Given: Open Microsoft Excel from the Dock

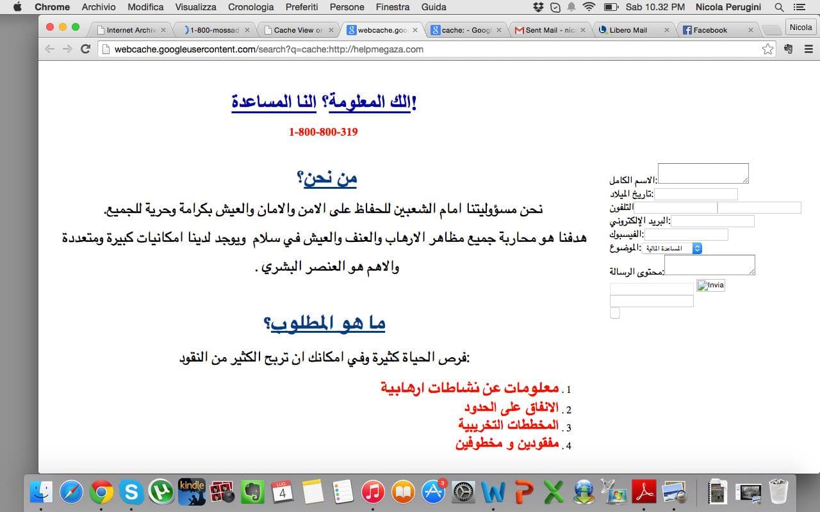Looking at the screenshot, I should pyautogui.click(x=553, y=492).
